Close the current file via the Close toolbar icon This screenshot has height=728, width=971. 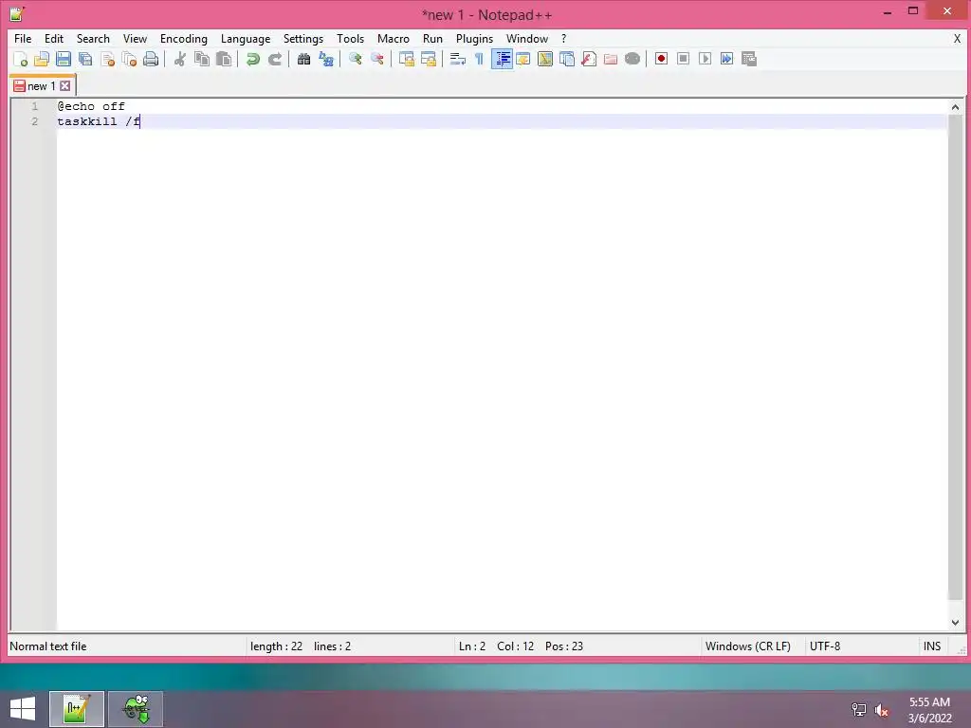(108, 59)
